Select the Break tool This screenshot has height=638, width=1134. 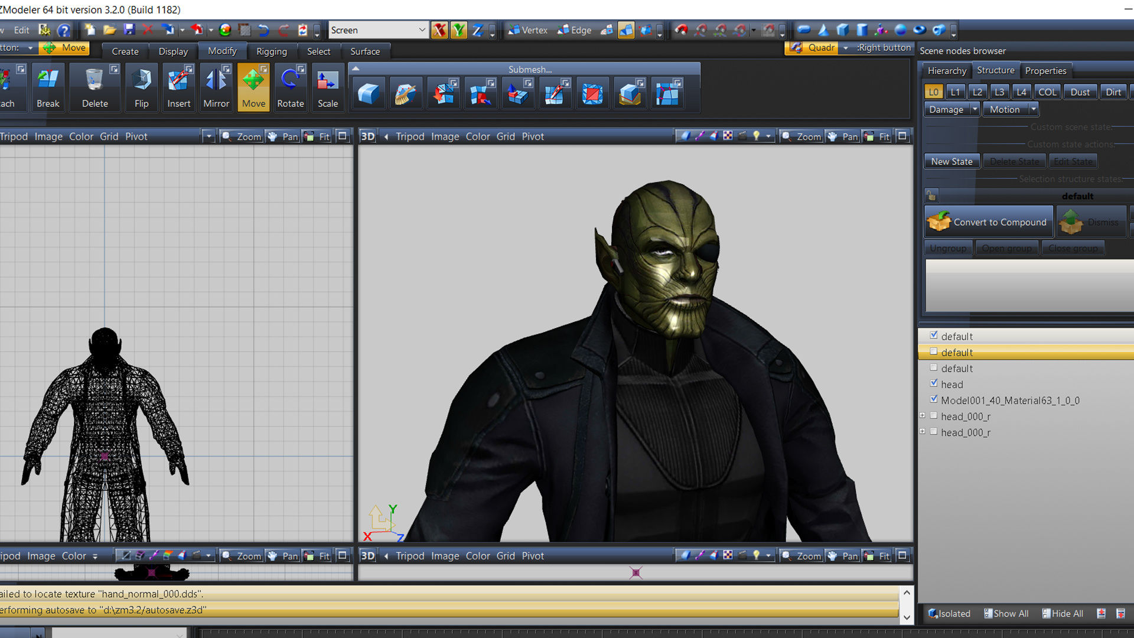(x=48, y=87)
